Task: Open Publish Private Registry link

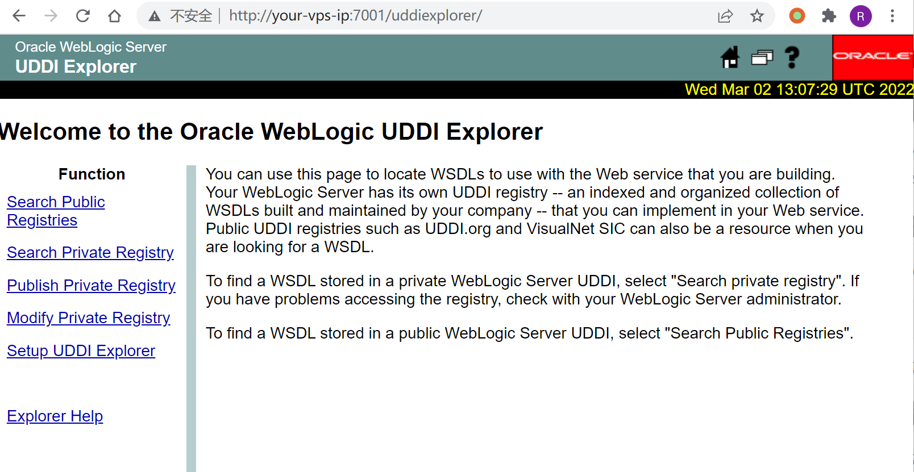Action: [x=91, y=285]
